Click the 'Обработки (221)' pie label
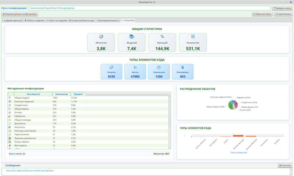Viewport: 294px width, 176px height. pyautogui.click(x=244, y=97)
